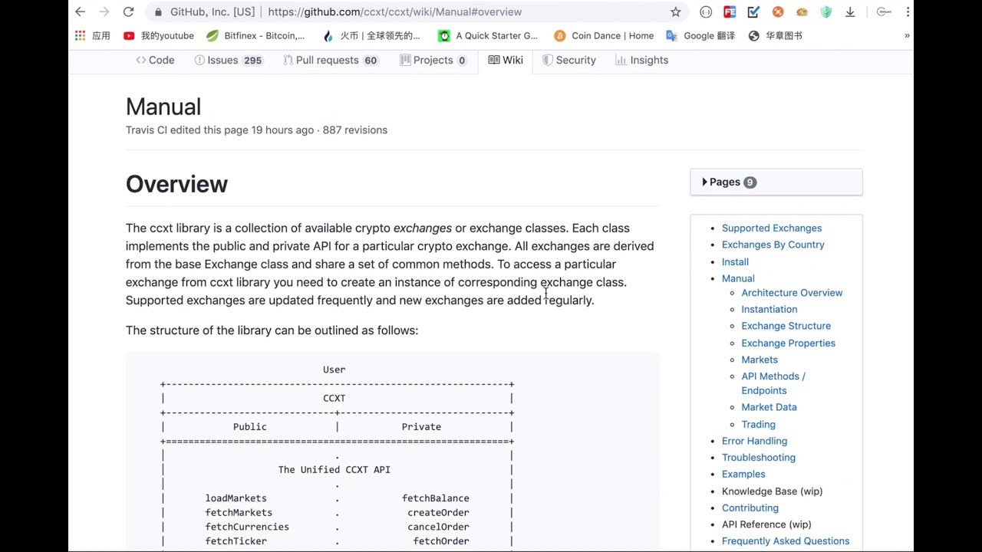Open the red FE extension icon
Screen dimensions: 982x552
[730, 11]
